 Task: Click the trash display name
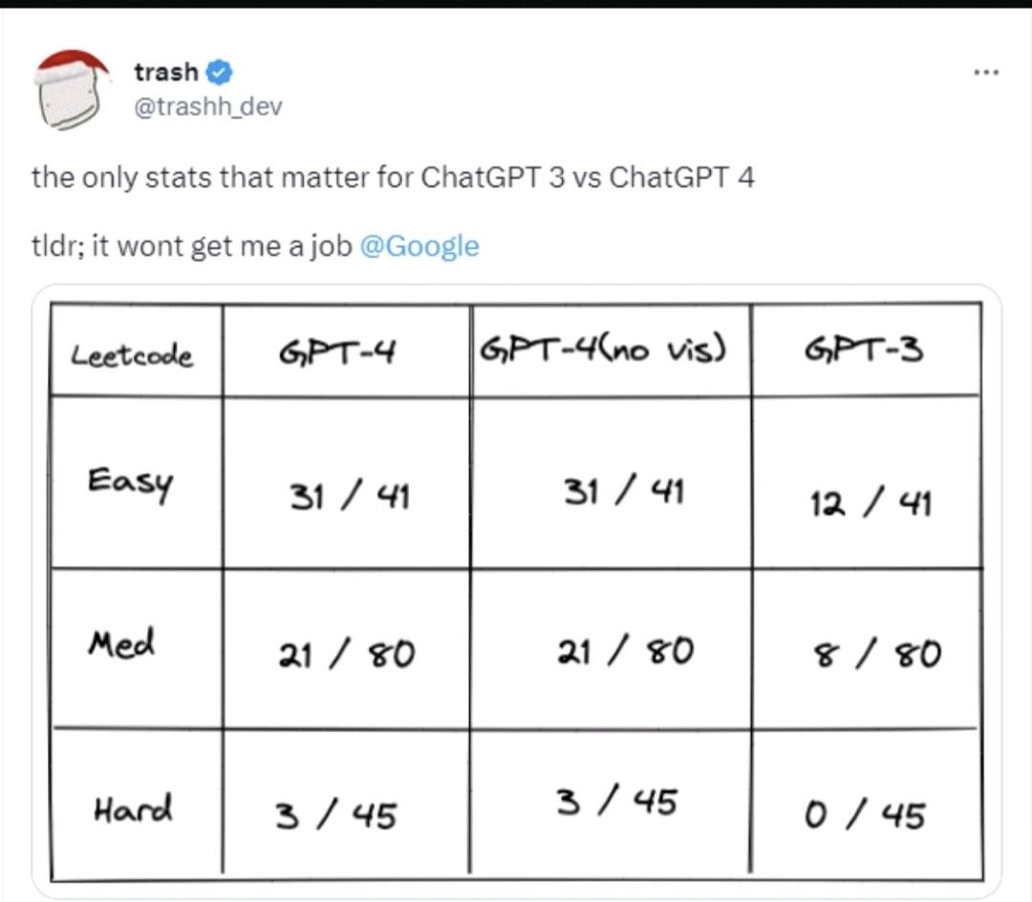coord(166,72)
